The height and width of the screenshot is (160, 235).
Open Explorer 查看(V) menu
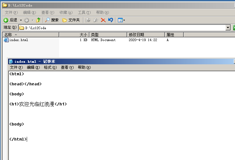48,13
